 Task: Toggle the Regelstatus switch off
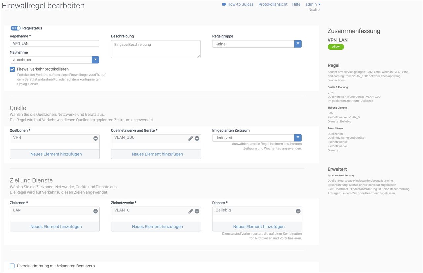point(16,28)
